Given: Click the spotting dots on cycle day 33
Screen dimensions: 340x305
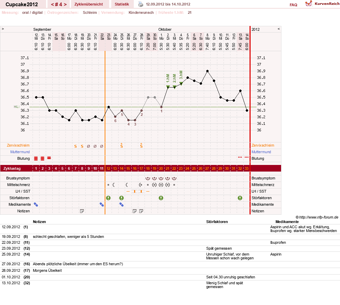Looking at the screenshot, I should [x=246, y=157].
